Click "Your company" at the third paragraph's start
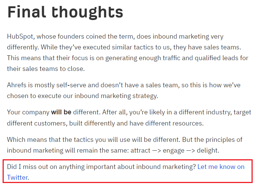The image size is (266, 186). (28, 112)
